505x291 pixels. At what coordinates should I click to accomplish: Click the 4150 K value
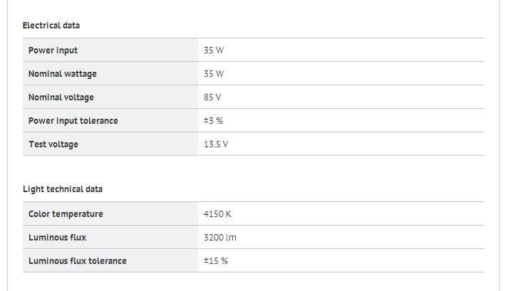pyautogui.click(x=217, y=214)
